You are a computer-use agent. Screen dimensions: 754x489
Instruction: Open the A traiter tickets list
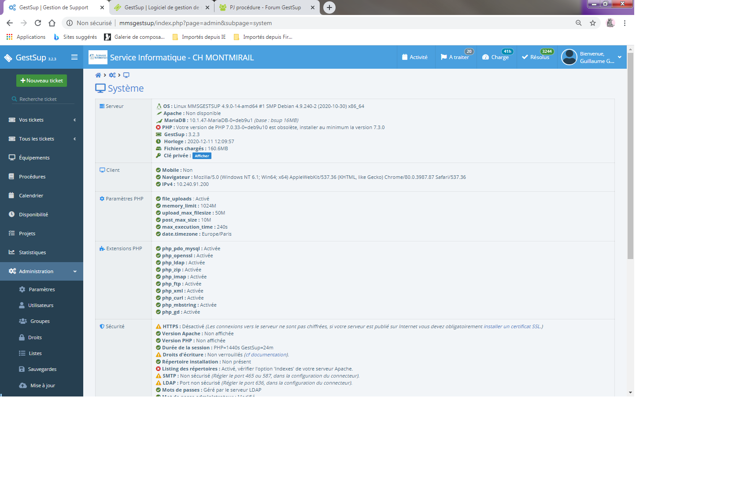pos(455,57)
